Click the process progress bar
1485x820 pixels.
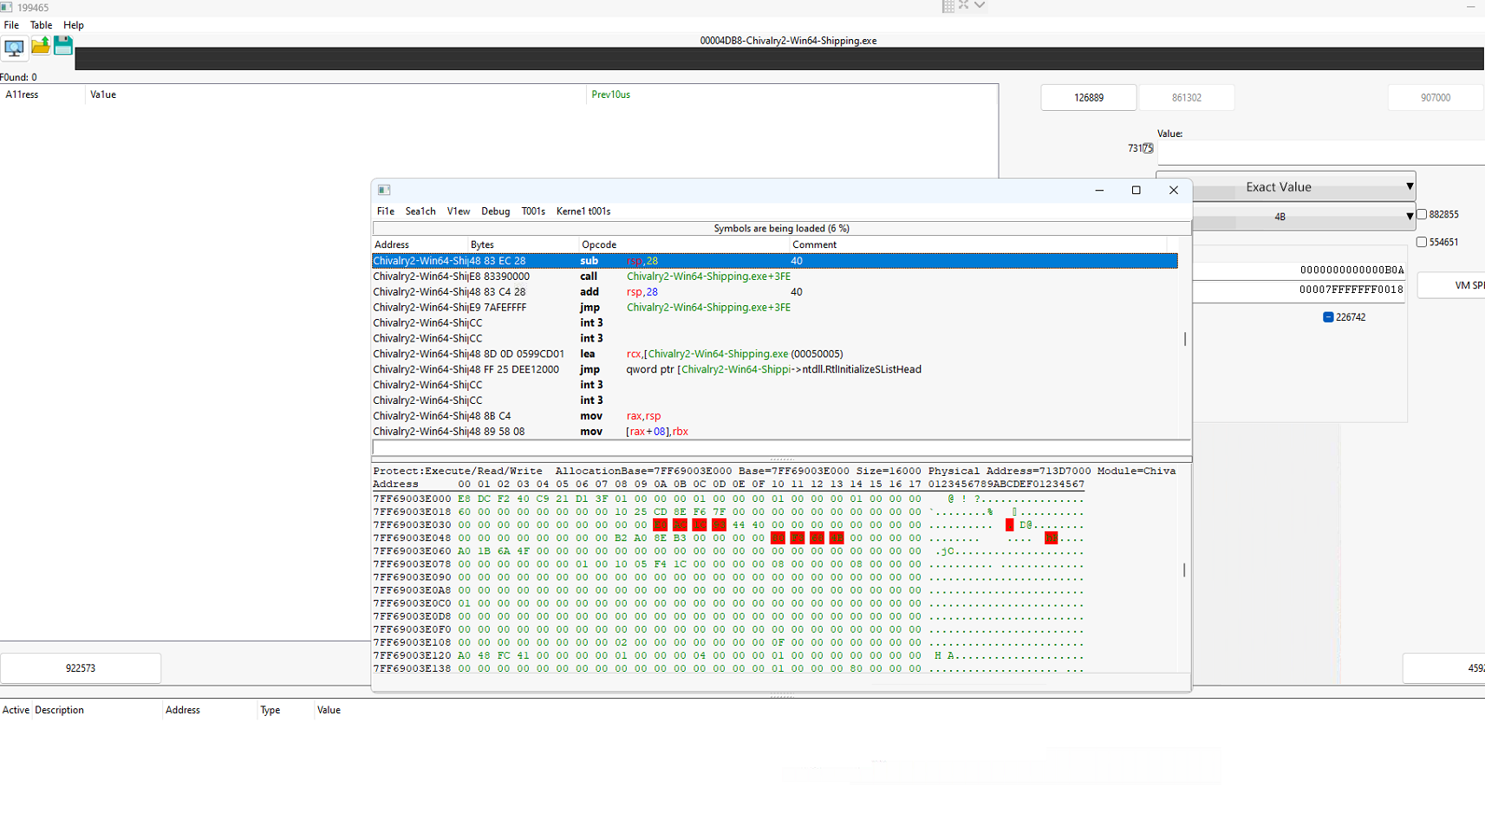[778, 59]
